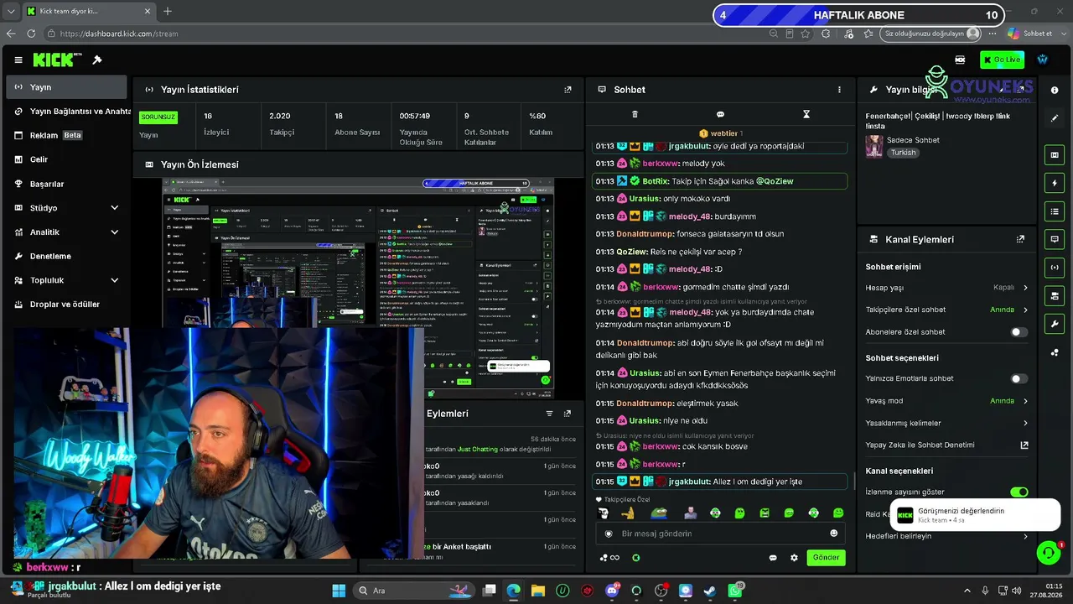Click the info icon in right sidebar
Image resolution: width=1073 pixels, height=604 pixels.
(x=1055, y=90)
